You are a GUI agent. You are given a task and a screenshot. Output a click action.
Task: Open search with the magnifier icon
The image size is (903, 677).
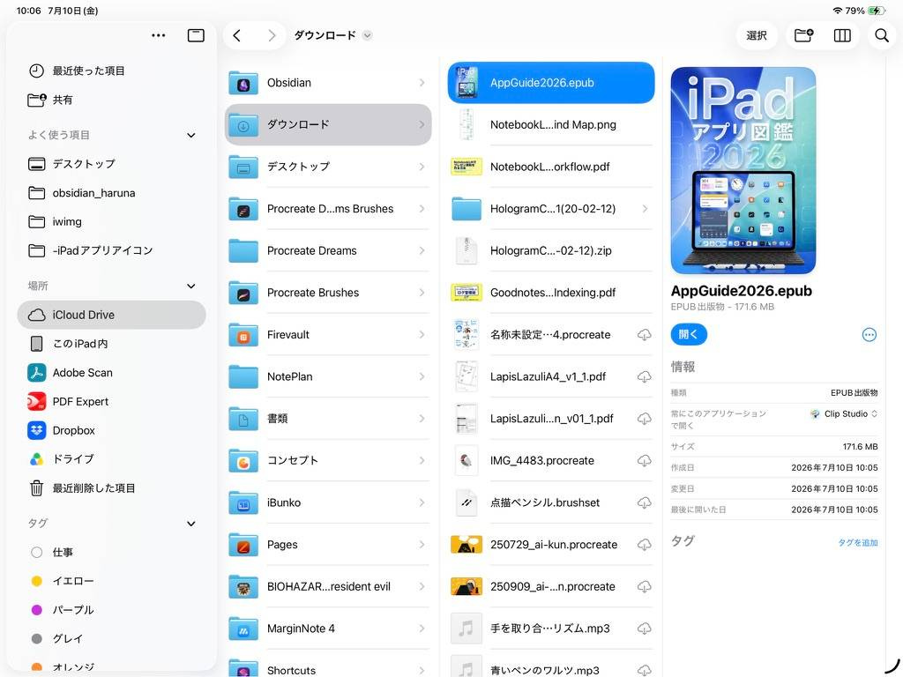pos(882,35)
